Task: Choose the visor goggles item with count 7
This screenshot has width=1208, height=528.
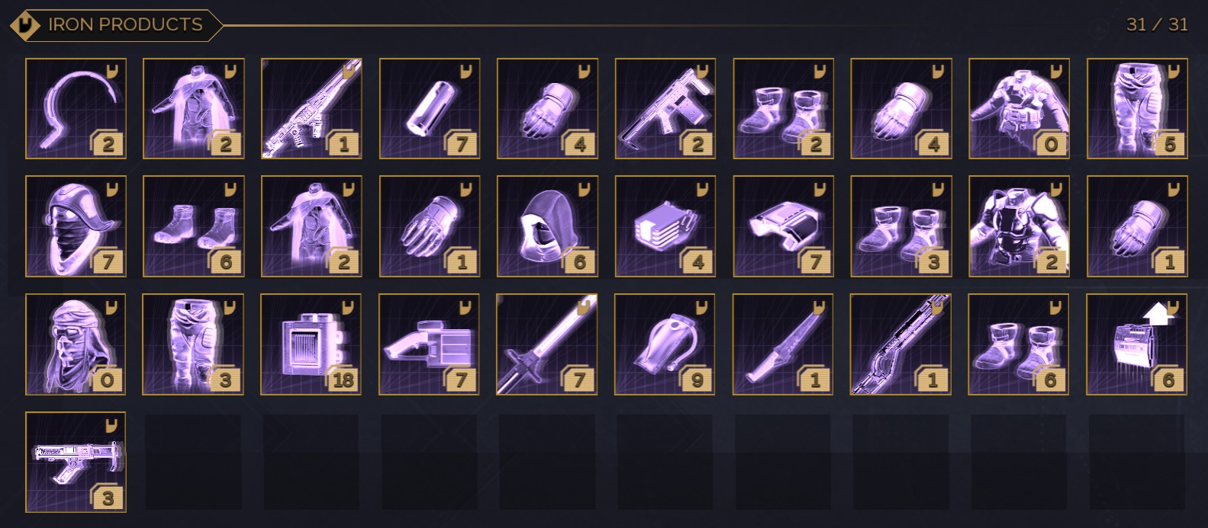Action: point(783,226)
